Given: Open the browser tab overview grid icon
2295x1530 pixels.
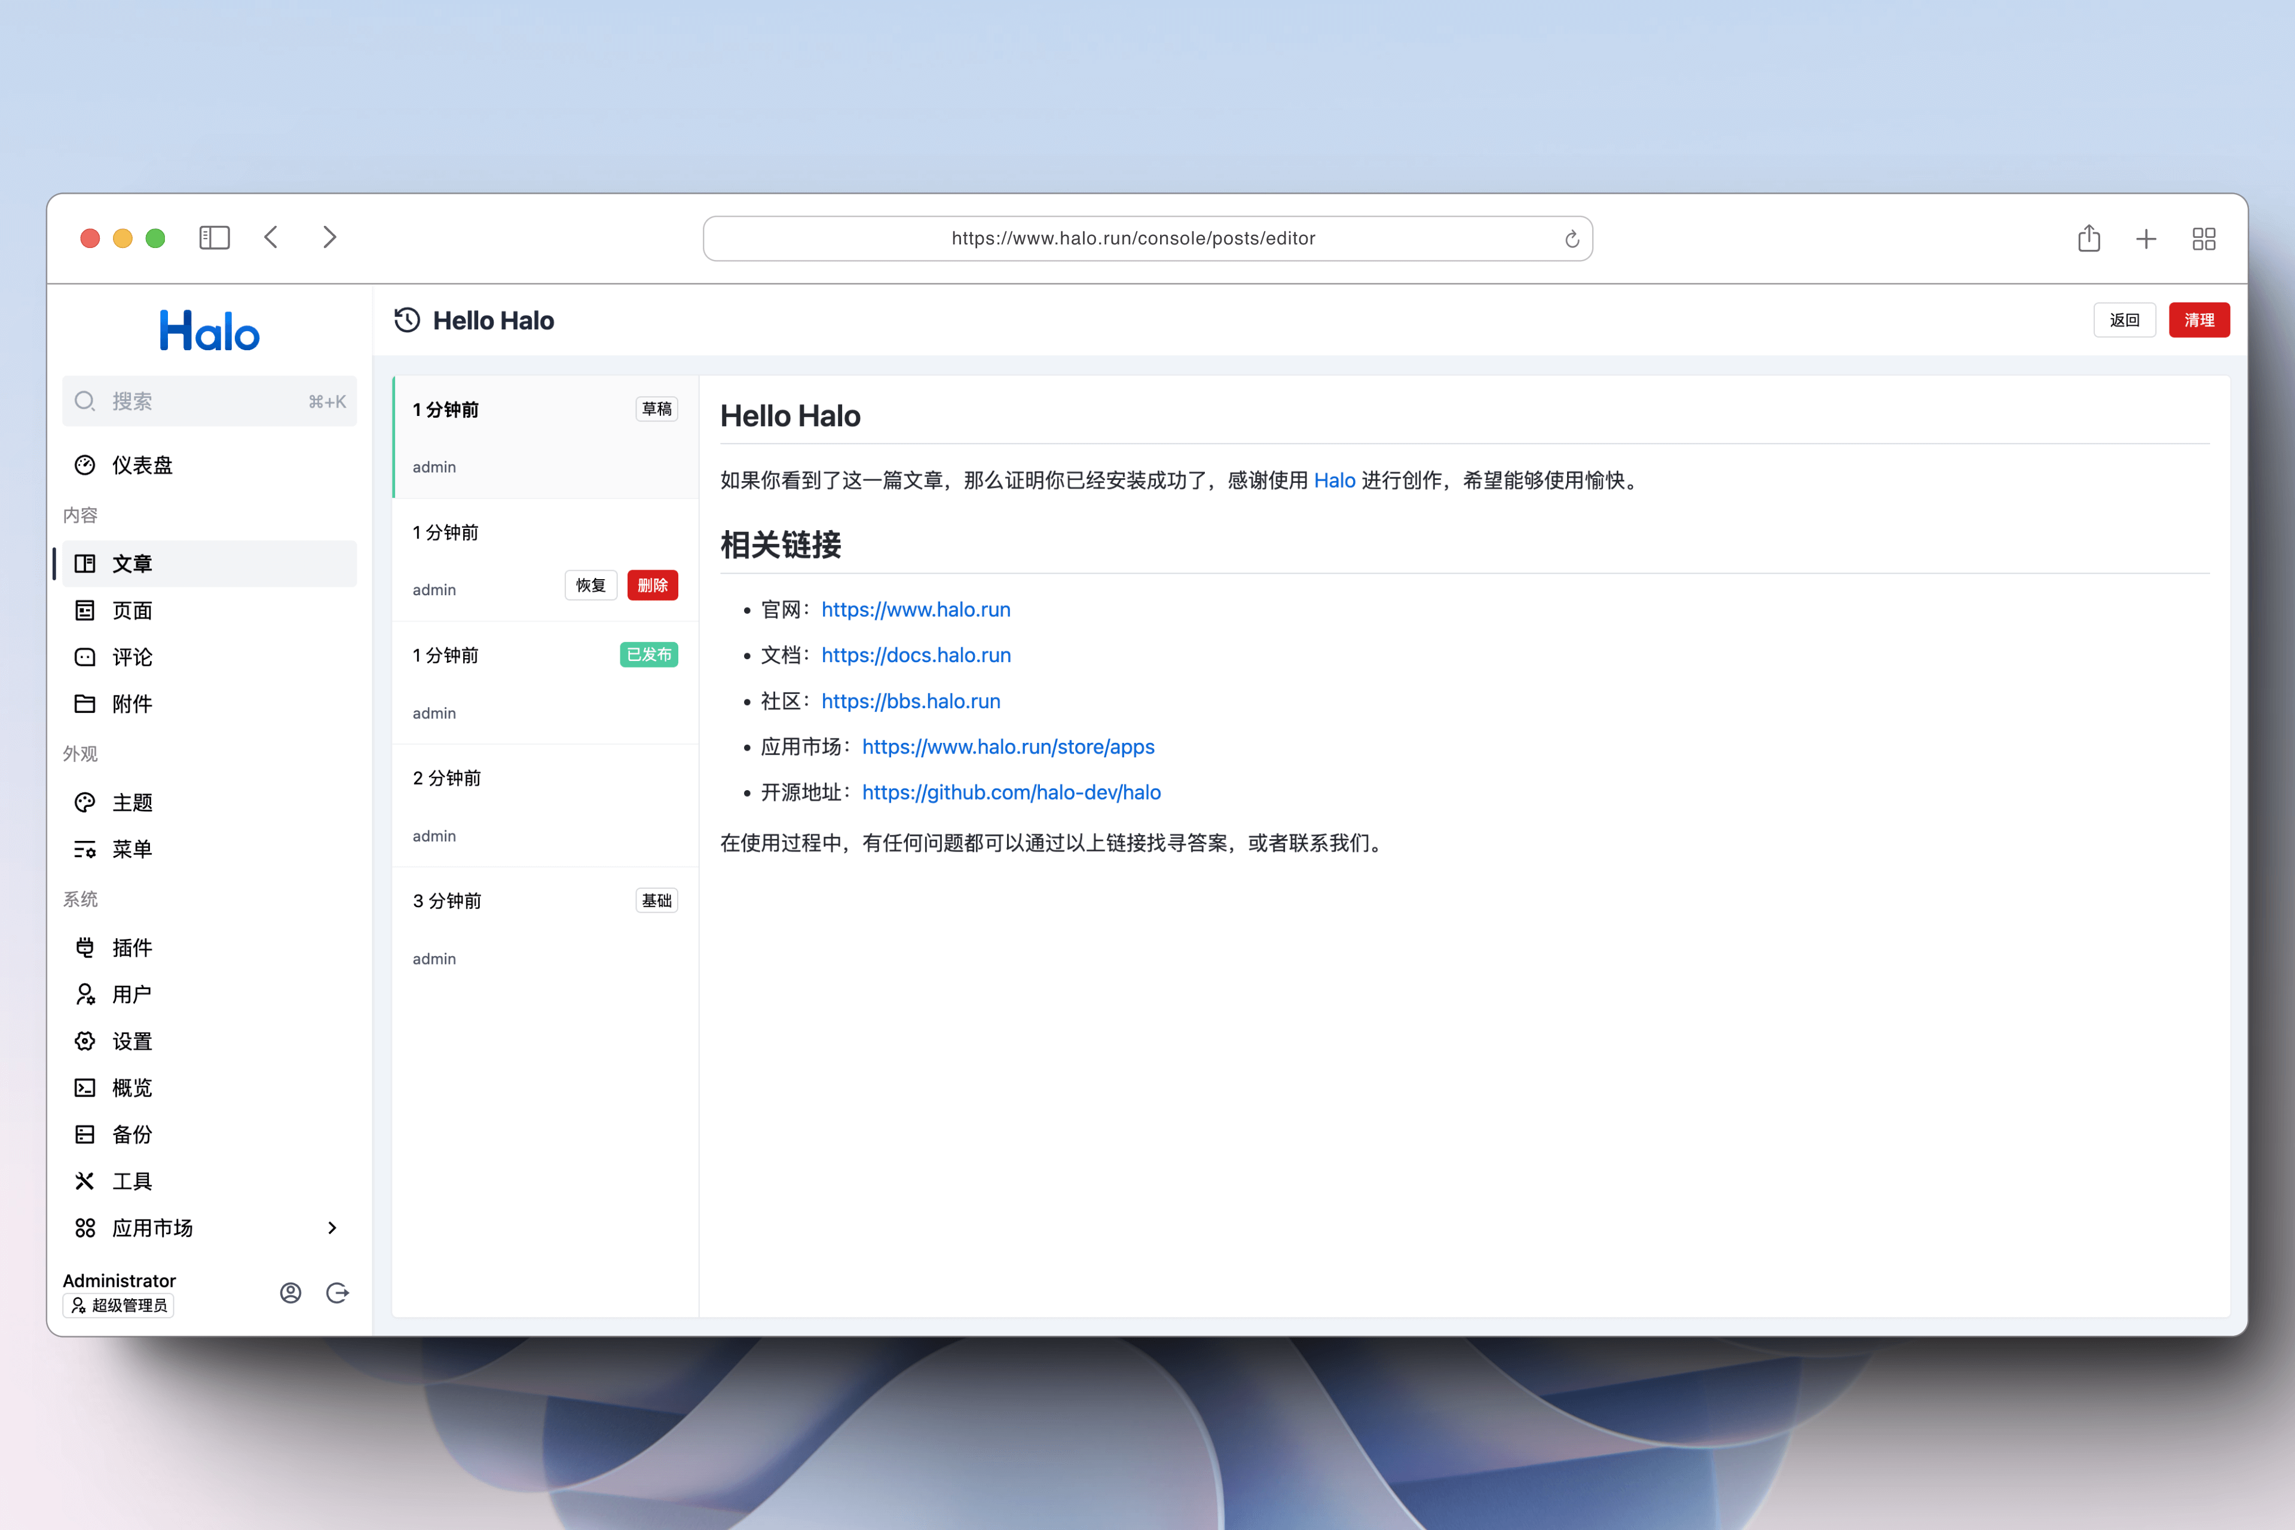Looking at the screenshot, I should pos(2204,239).
